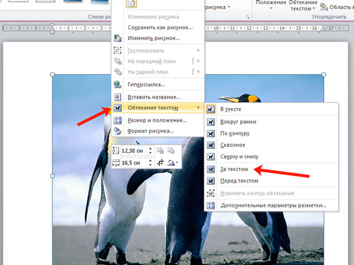Viewport: 354px width, 265px height.
Task: Click the Bring Forward icon in the mini toolbar
Action: [160, 150]
